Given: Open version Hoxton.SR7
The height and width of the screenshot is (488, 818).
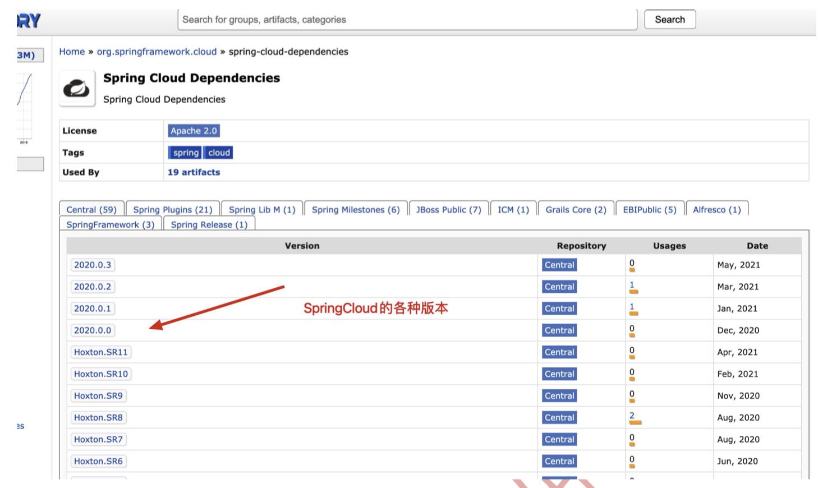Looking at the screenshot, I should (x=98, y=440).
